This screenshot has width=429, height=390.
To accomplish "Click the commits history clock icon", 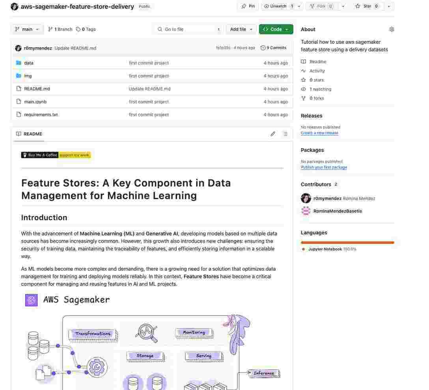I will [x=263, y=48].
